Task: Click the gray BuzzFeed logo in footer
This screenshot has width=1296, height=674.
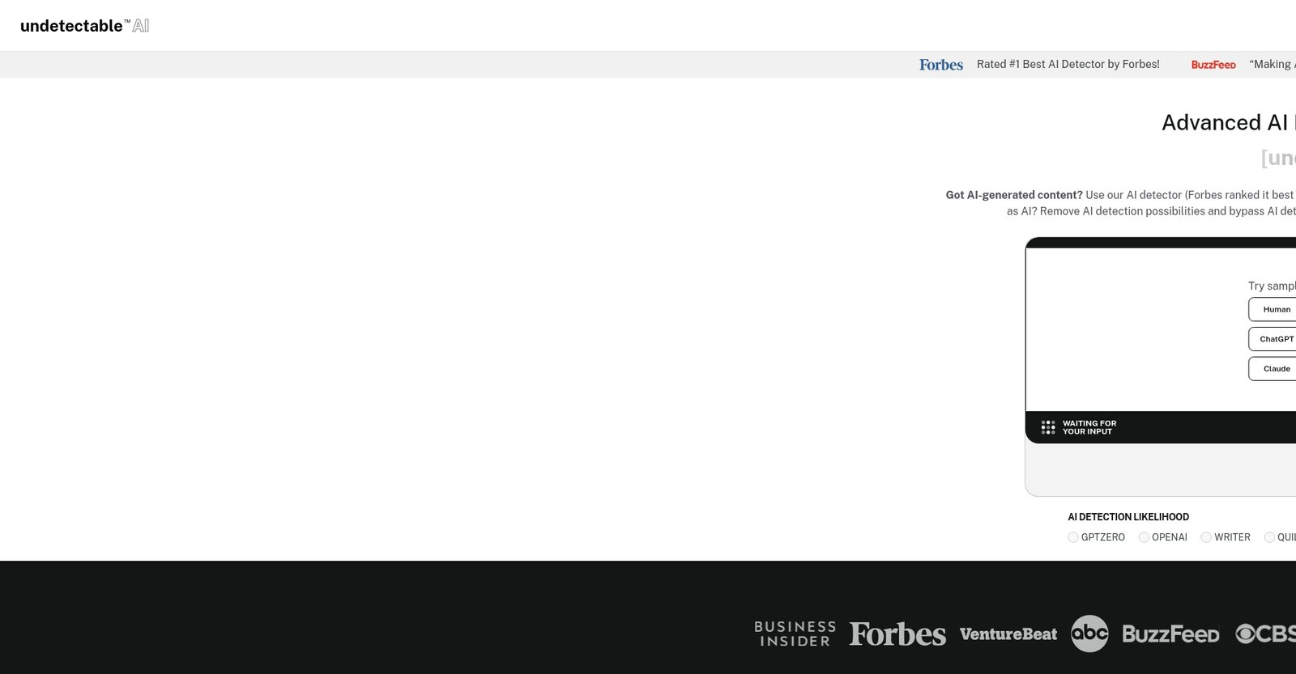Action: pyautogui.click(x=1170, y=634)
